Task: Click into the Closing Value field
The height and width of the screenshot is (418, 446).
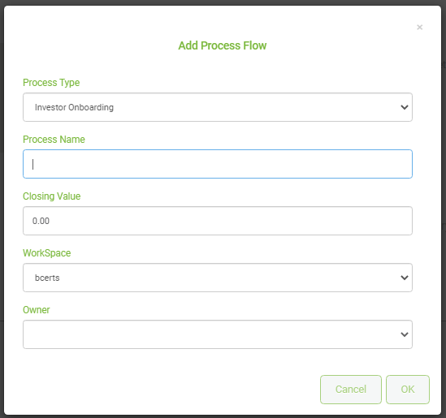Action: (218, 221)
